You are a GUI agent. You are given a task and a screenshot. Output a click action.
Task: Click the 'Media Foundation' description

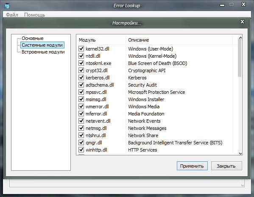click(x=146, y=114)
